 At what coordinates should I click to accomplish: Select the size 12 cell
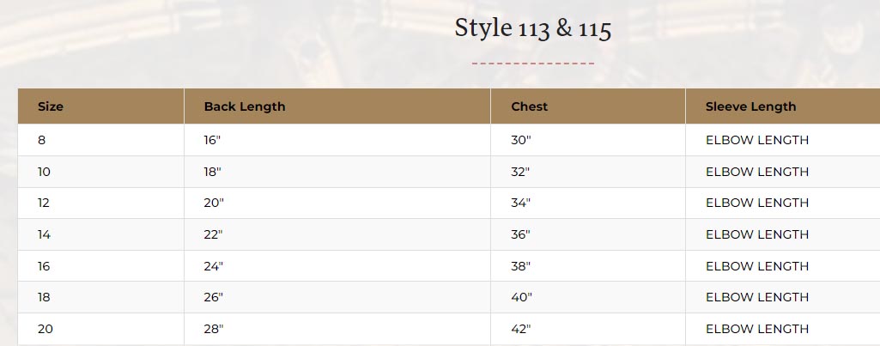(44, 203)
